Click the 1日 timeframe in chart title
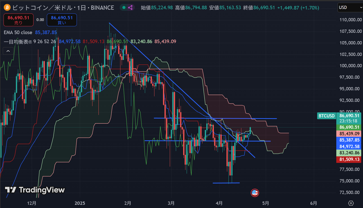363x208 pixels. [x=82, y=8]
